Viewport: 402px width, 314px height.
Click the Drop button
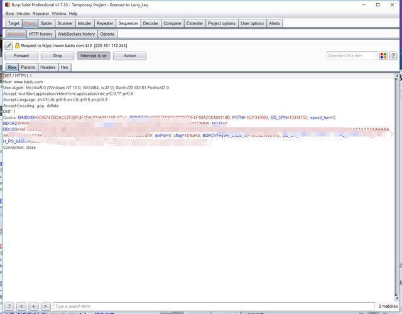[57, 56]
